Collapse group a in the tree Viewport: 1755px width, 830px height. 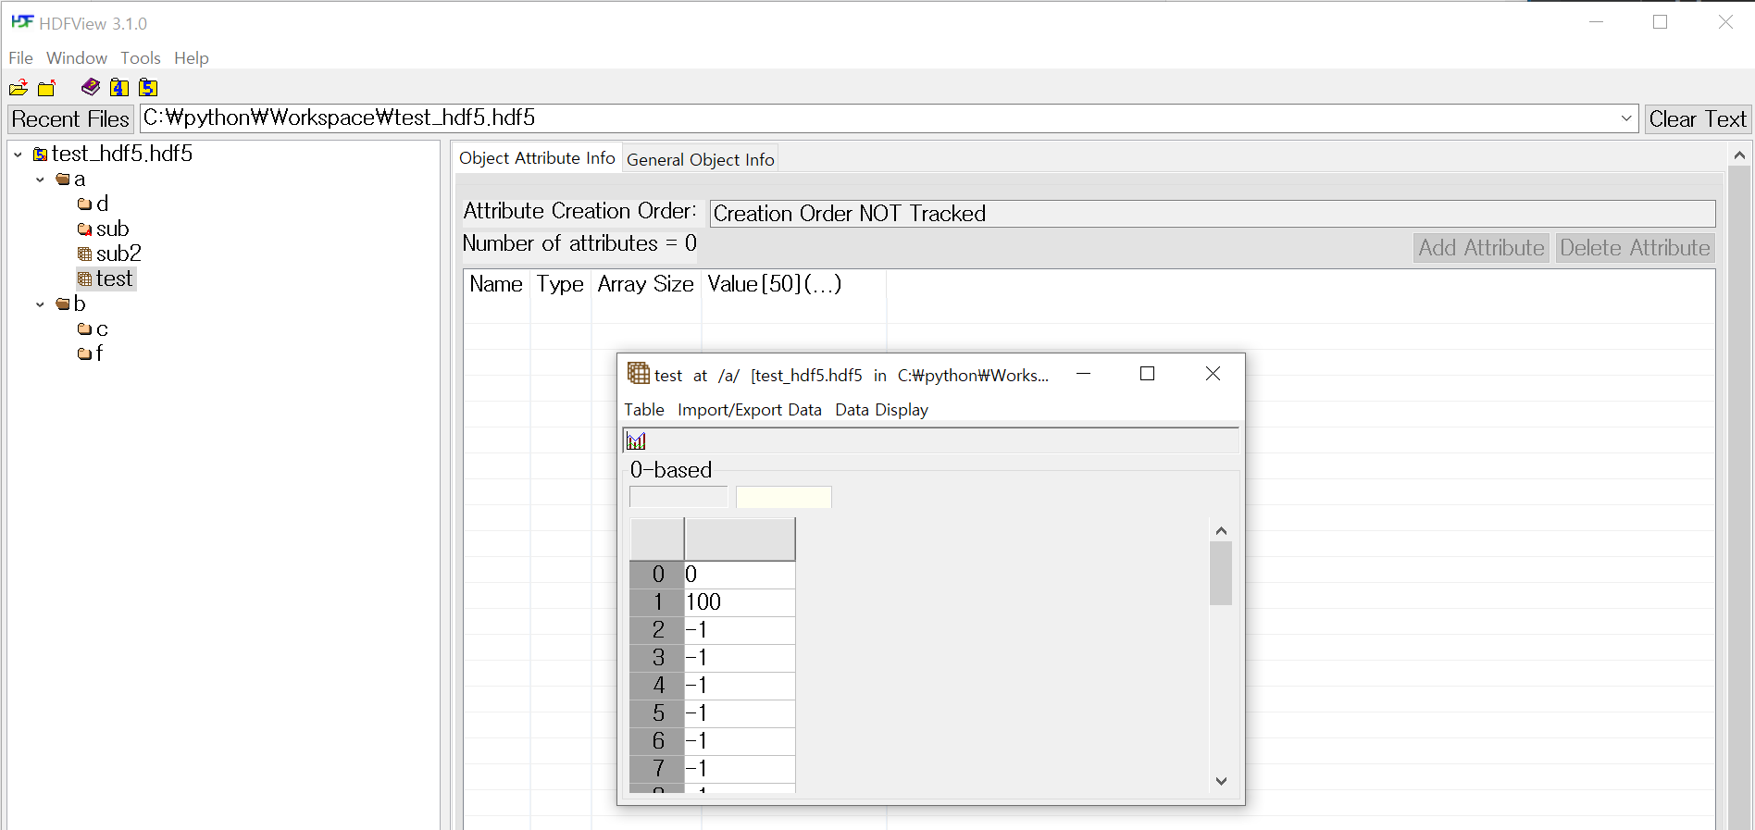[40, 180]
